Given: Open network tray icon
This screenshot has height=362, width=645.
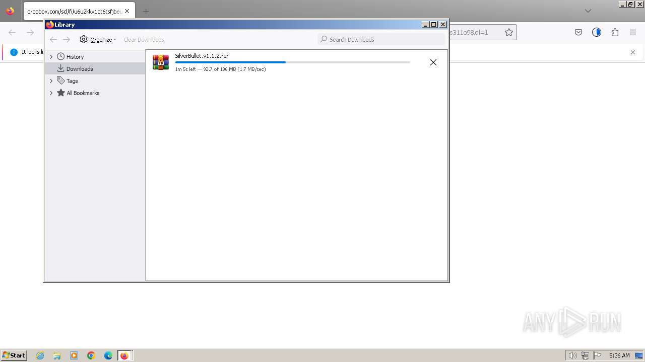Looking at the screenshot, I should point(585,355).
